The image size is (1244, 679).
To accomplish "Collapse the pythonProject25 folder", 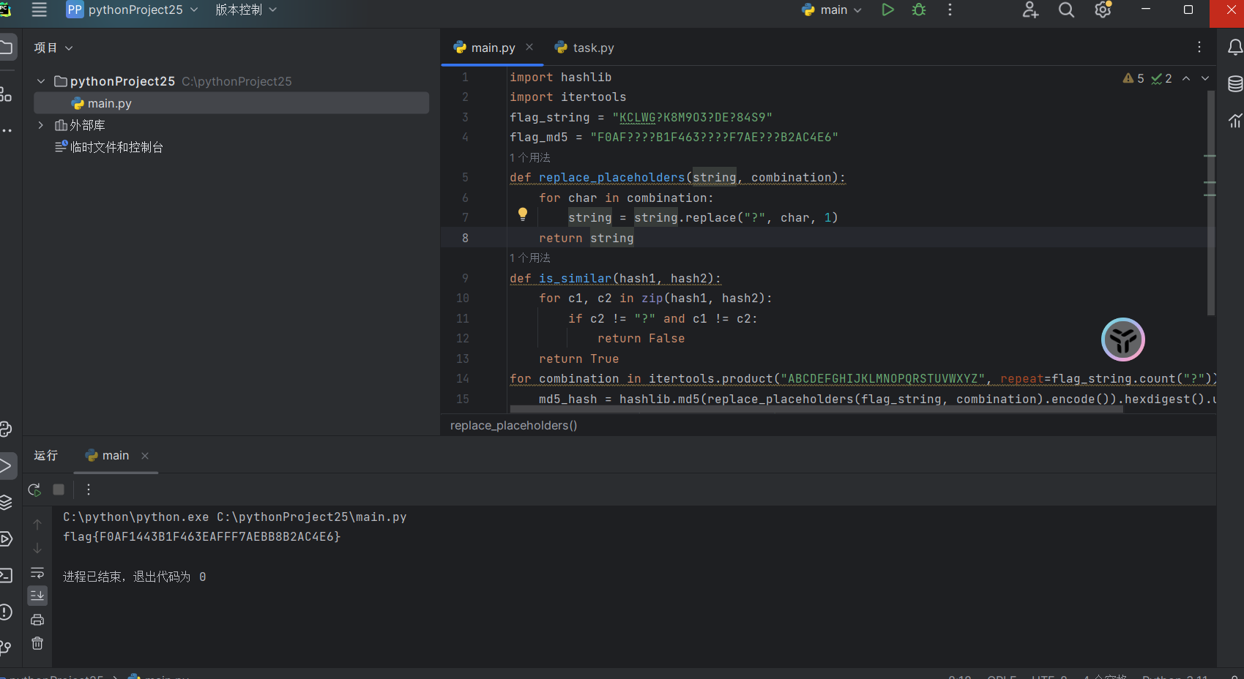I will tap(41, 81).
